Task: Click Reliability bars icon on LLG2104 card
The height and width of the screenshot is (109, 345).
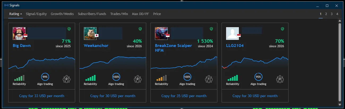Action: 233,78
